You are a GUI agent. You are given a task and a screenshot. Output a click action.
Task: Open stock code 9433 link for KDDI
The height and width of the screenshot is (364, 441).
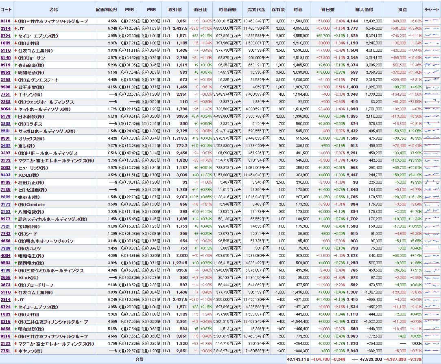[x=6, y=175]
